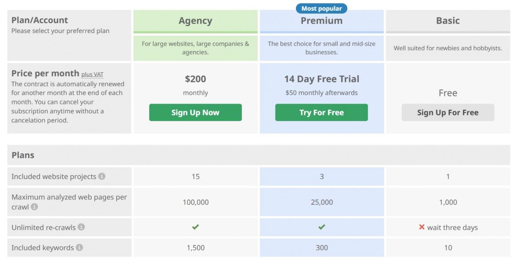
Task: Click info icon next to Unlimited re-crawls
Action: point(81,227)
